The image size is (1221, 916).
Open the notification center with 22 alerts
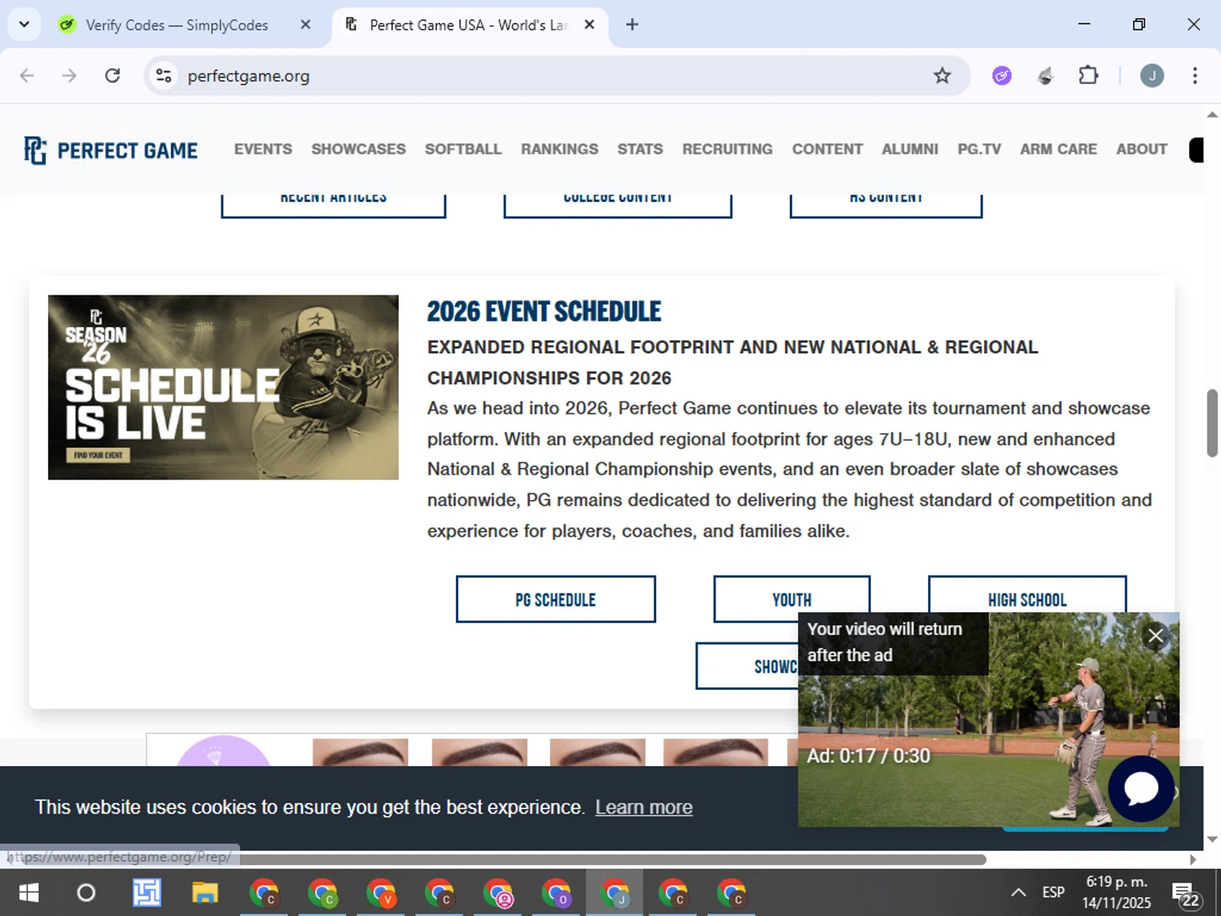[x=1186, y=895]
